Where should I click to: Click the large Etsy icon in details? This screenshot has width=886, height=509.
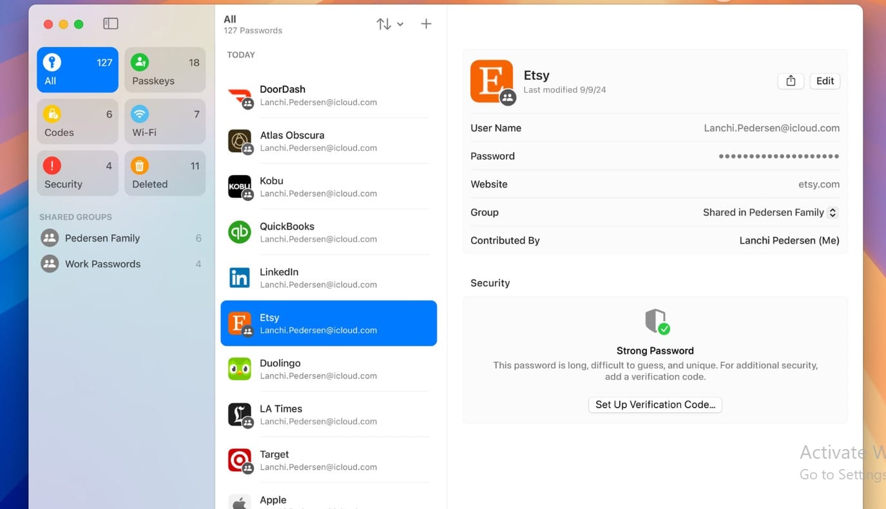492,81
